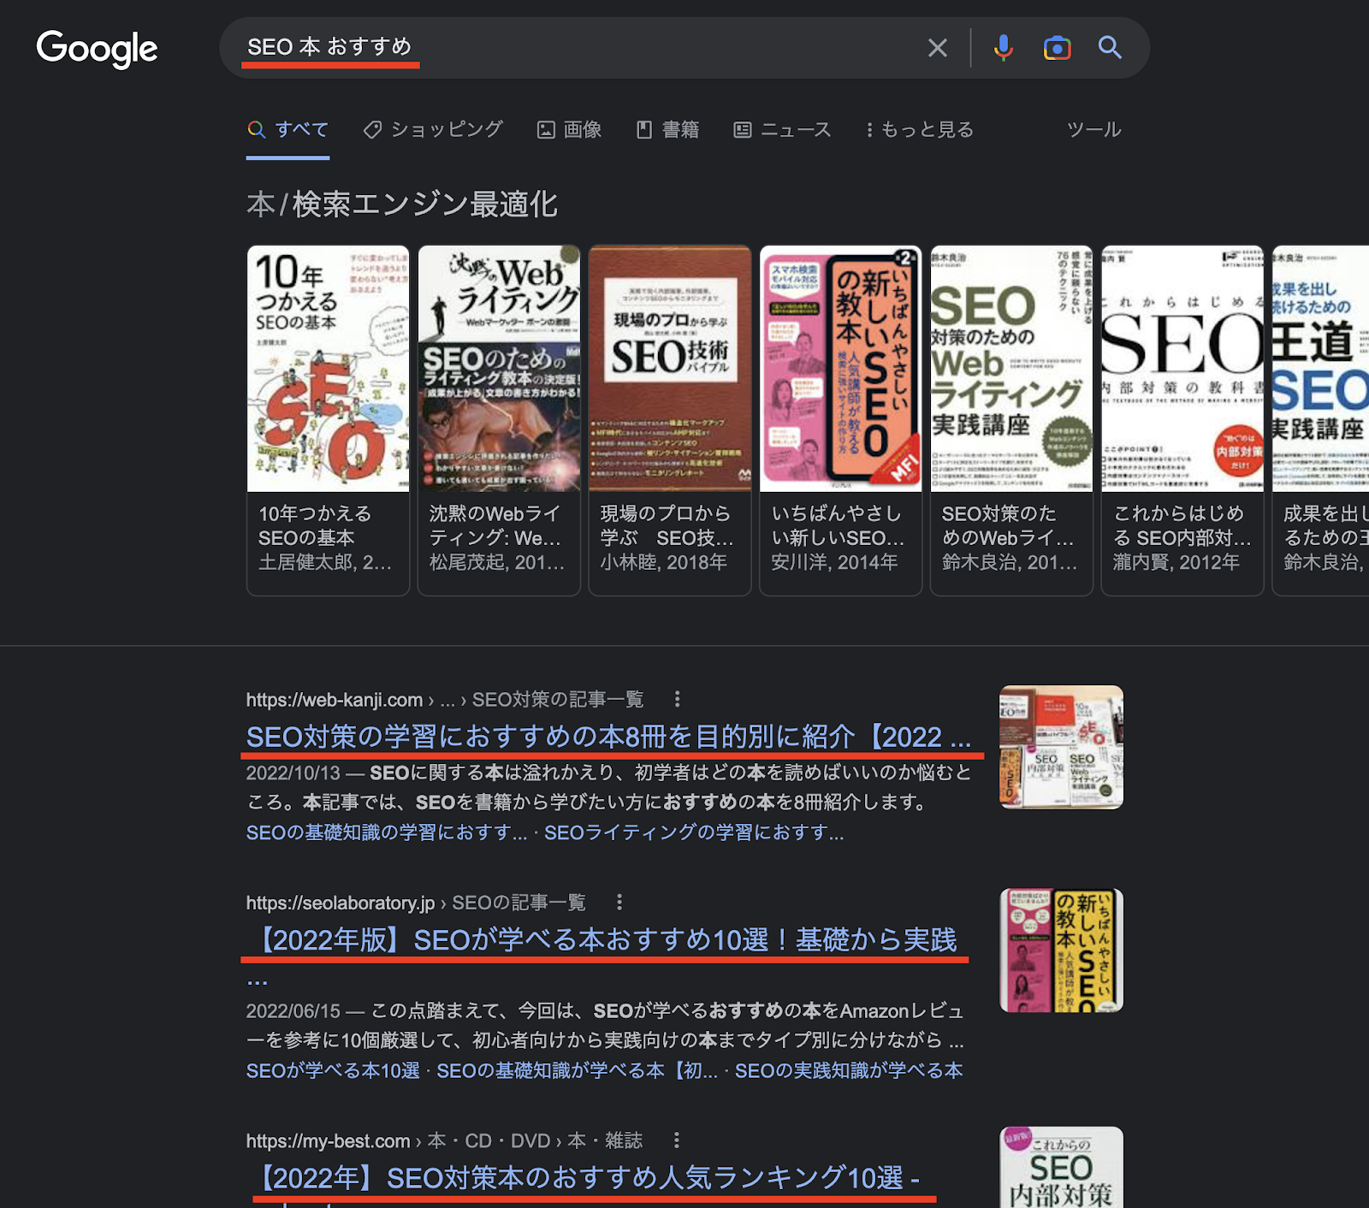This screenshot has width=1369, height=1208.
Task: Click the 瀧内賢, 2012年 author line
Action: 1176,562
